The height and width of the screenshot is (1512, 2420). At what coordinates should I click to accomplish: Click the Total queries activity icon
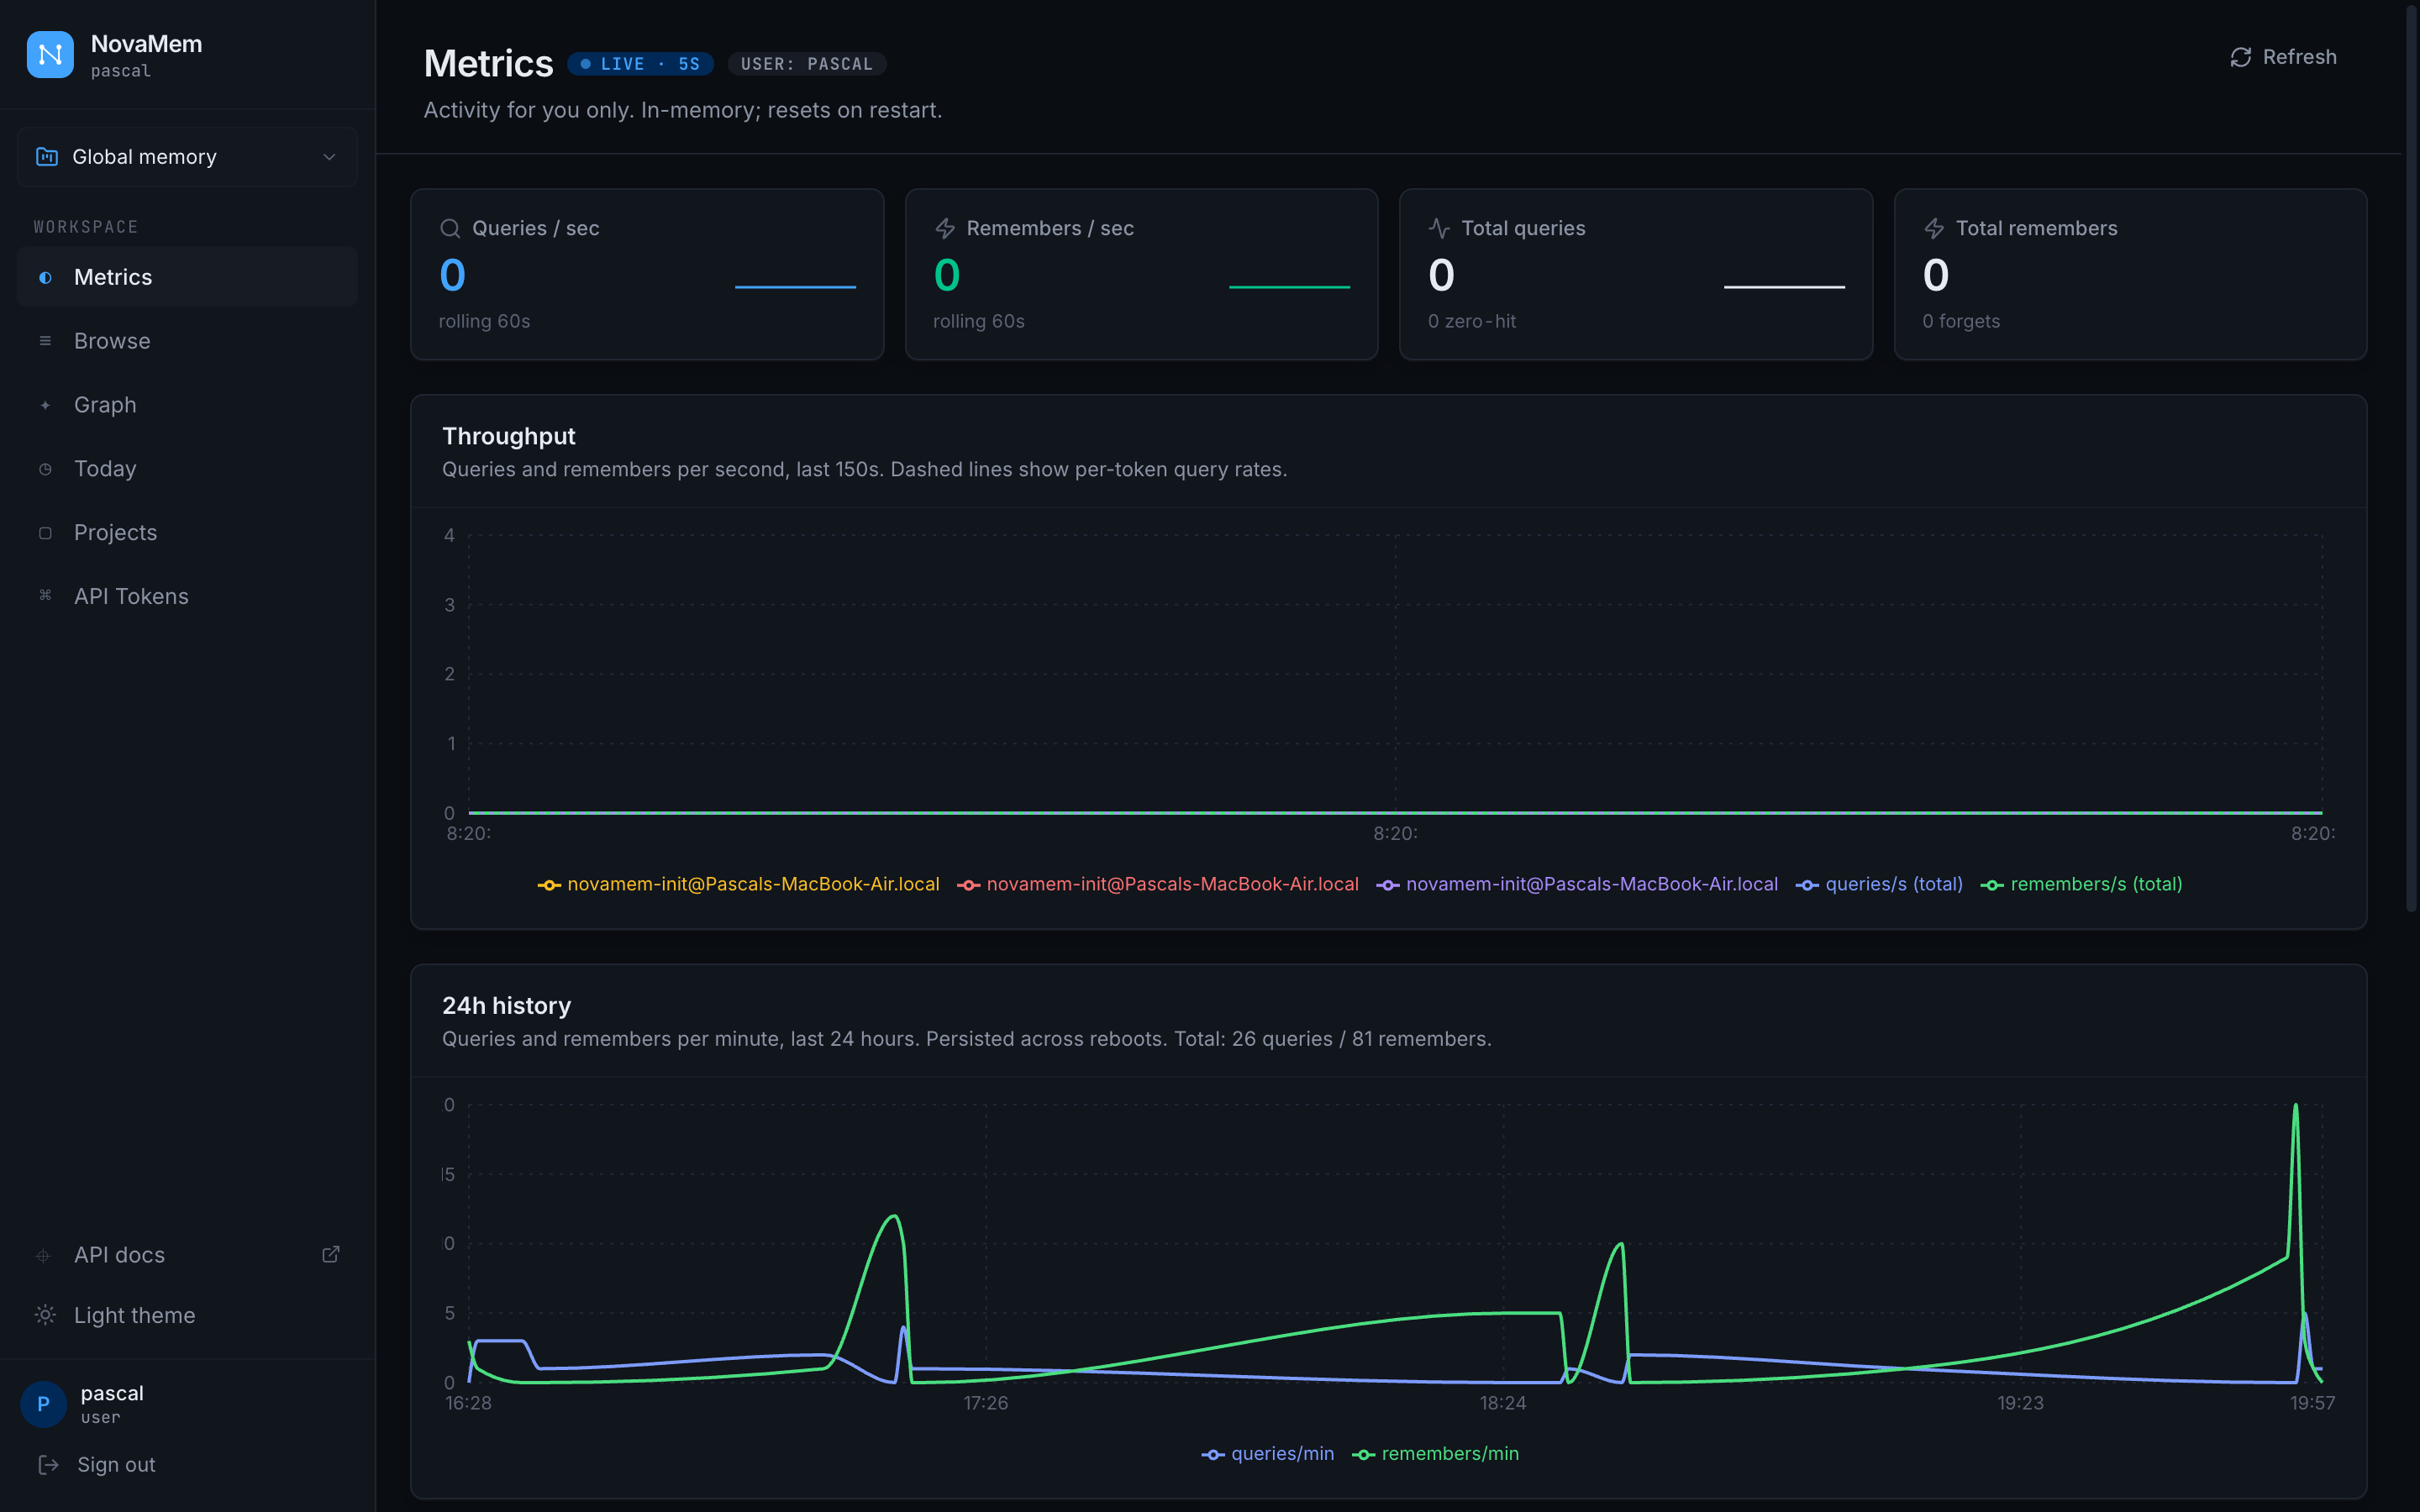1439,228
